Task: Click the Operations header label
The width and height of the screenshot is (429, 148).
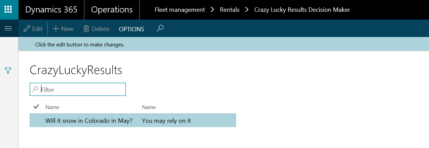Action: (x=112, y=10)
